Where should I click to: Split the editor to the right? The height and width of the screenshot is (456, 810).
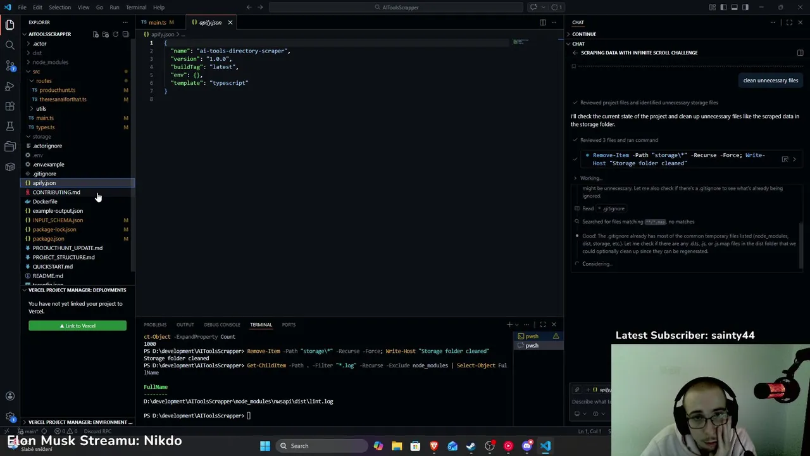click(x=542, y=22)
